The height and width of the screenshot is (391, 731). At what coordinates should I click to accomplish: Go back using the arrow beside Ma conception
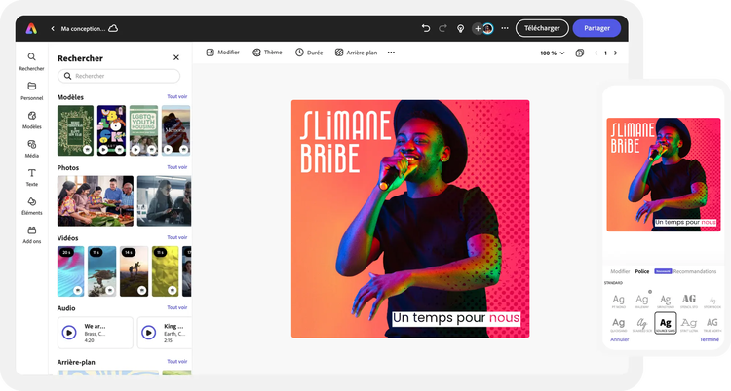pos(53,29)
